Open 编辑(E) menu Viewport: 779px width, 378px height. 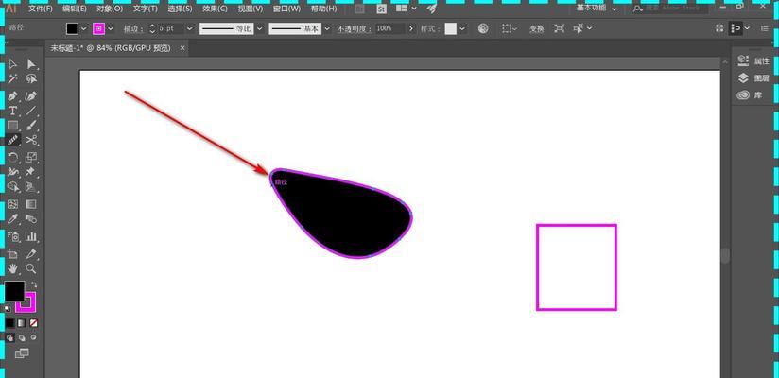(75, 9)
